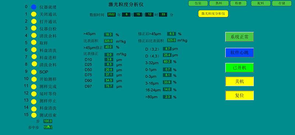Select the step 14 料盘清洗 indicator lamp
The height and width of the screenshot is (135, 295).
[x=34, y=109]
